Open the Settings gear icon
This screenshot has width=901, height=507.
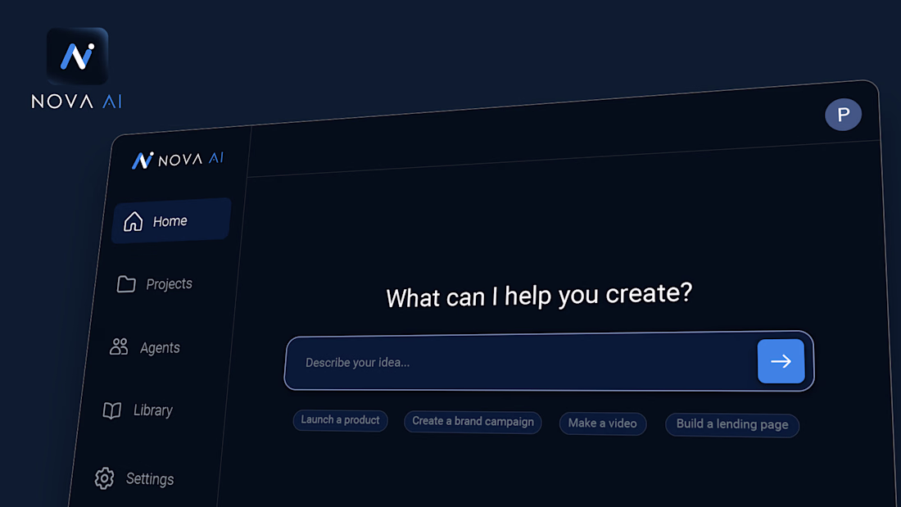point(104,478)
